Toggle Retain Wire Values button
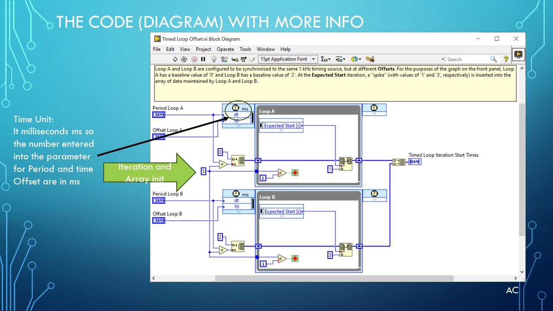The height and width of the screenshot is (311, 553). 224,59
